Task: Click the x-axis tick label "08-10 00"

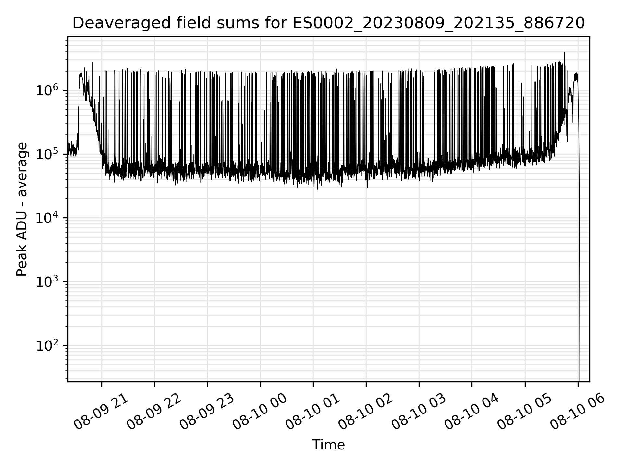Action: 260,411
